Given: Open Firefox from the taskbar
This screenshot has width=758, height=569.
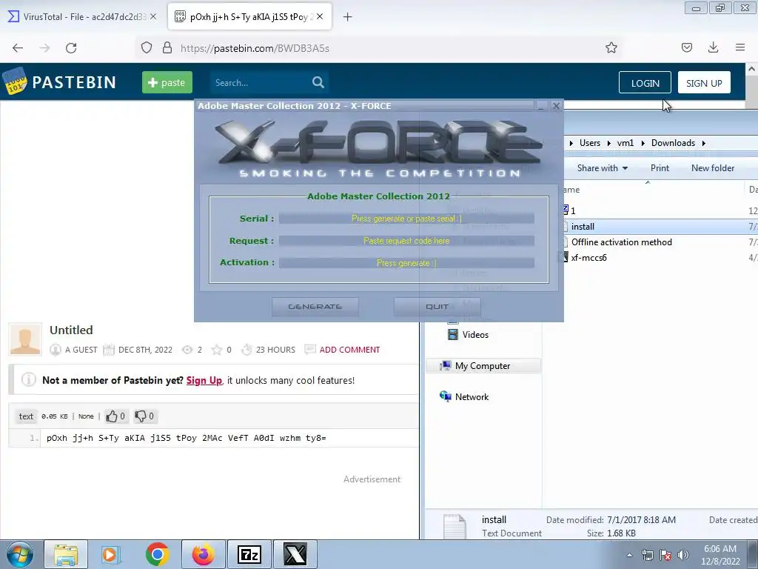Looking at the screenshot, I should tap(204, 554).
